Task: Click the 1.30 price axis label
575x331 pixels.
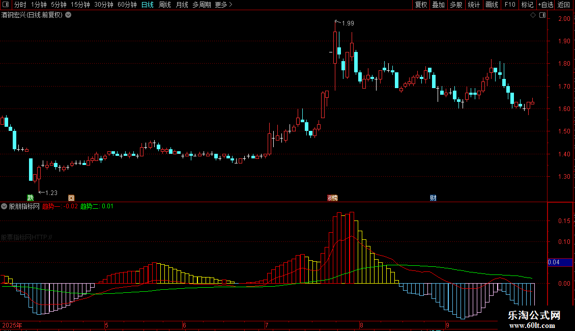Action: [x=564, y=177]
